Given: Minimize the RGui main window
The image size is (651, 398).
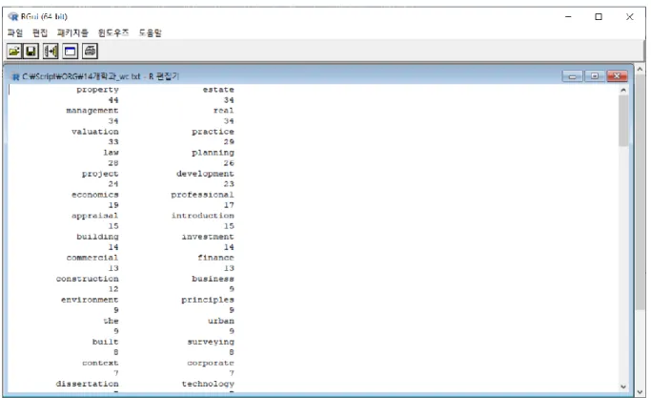Looking at the screenshot, I should click(x=568, y=16).
